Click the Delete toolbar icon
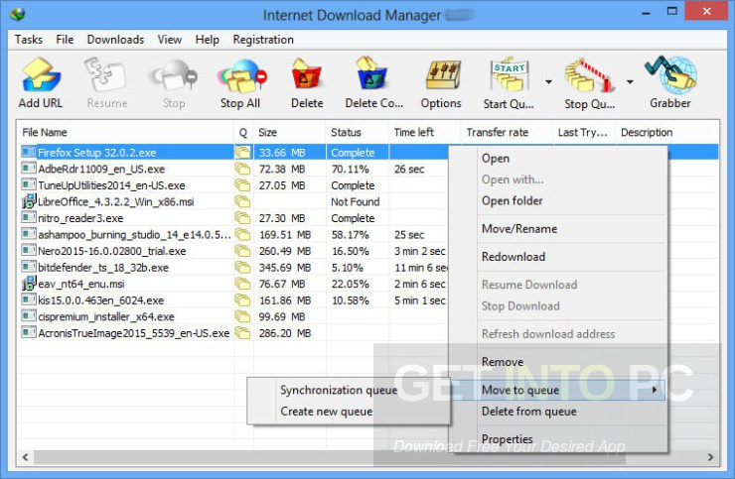This screenshot has height=479, width=735. [307, 74]
